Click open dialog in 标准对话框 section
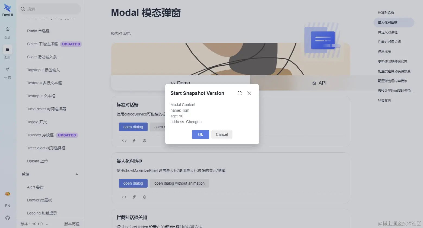Image resolution: width=423 pixels, height=228 pixels. (x=133, y=127)
